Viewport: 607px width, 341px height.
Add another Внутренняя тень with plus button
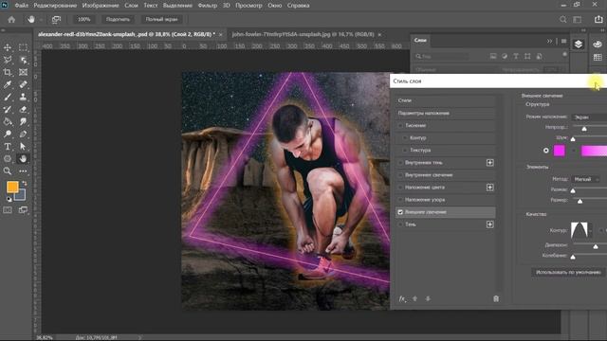489,162
